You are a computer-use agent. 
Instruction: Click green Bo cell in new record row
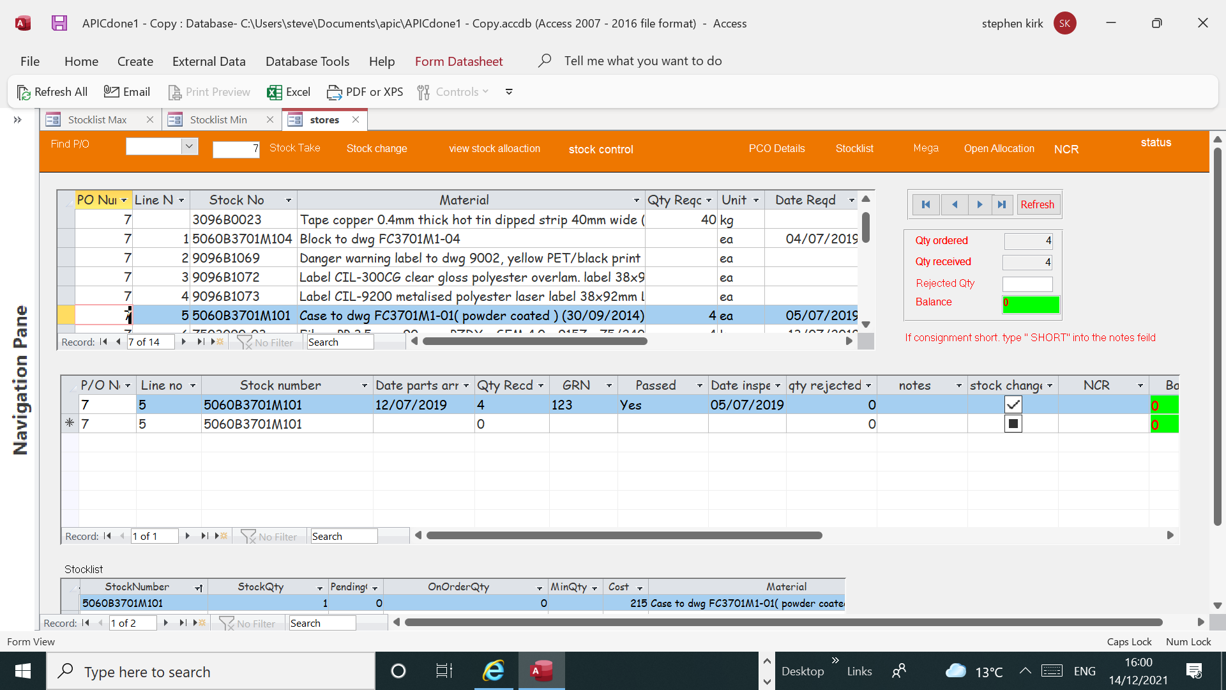1164,424
